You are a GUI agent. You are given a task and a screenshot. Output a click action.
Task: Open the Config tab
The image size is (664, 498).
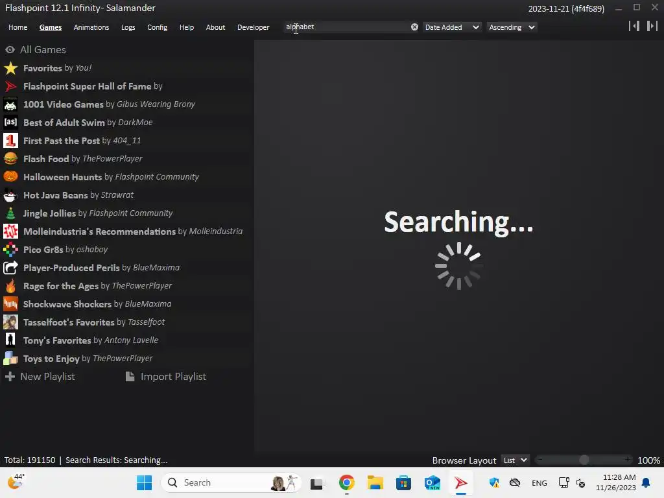point(157,27)
